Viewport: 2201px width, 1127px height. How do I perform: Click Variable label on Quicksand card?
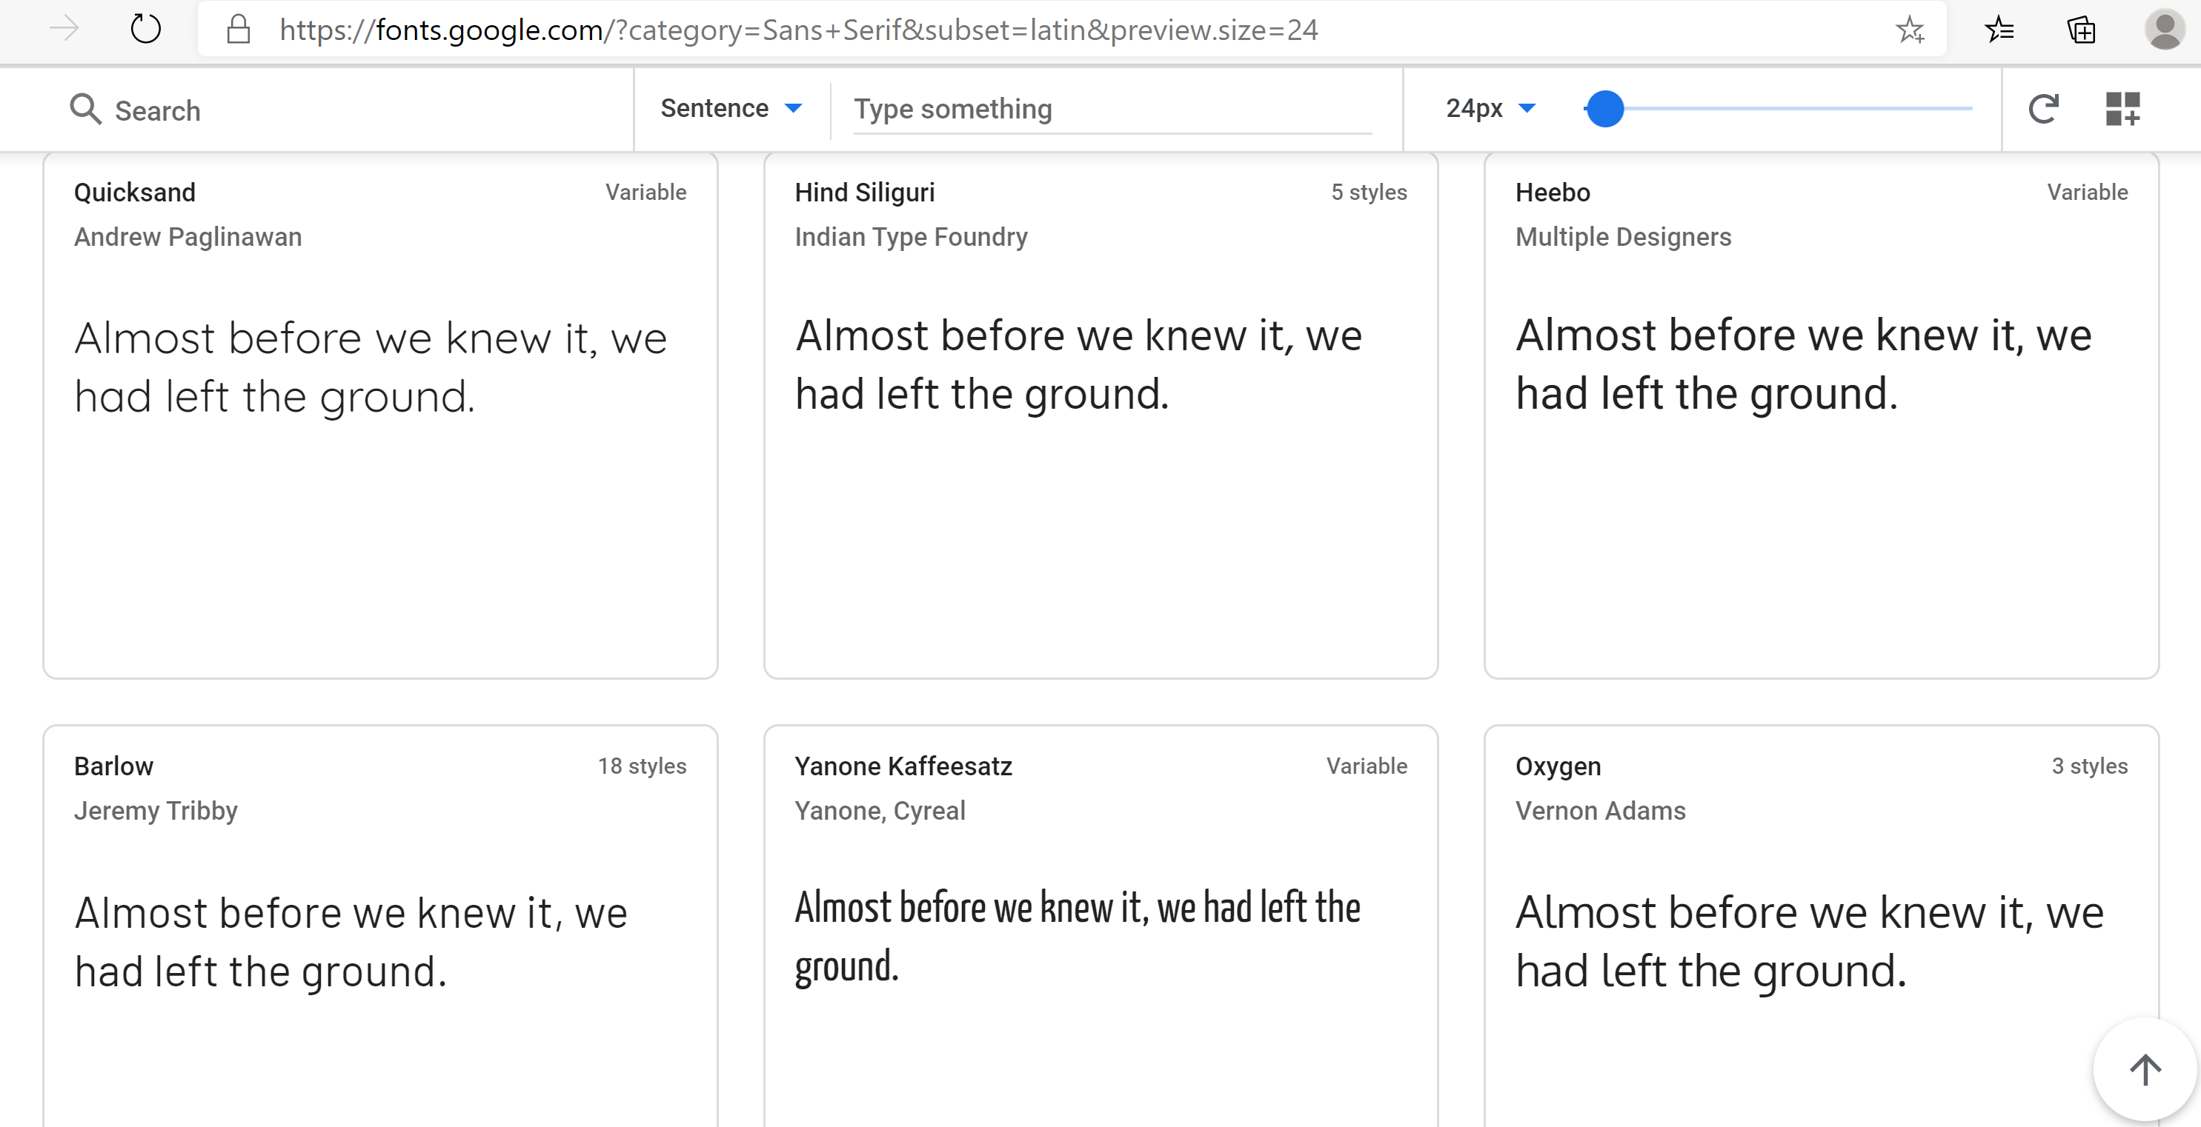[646, 192]
